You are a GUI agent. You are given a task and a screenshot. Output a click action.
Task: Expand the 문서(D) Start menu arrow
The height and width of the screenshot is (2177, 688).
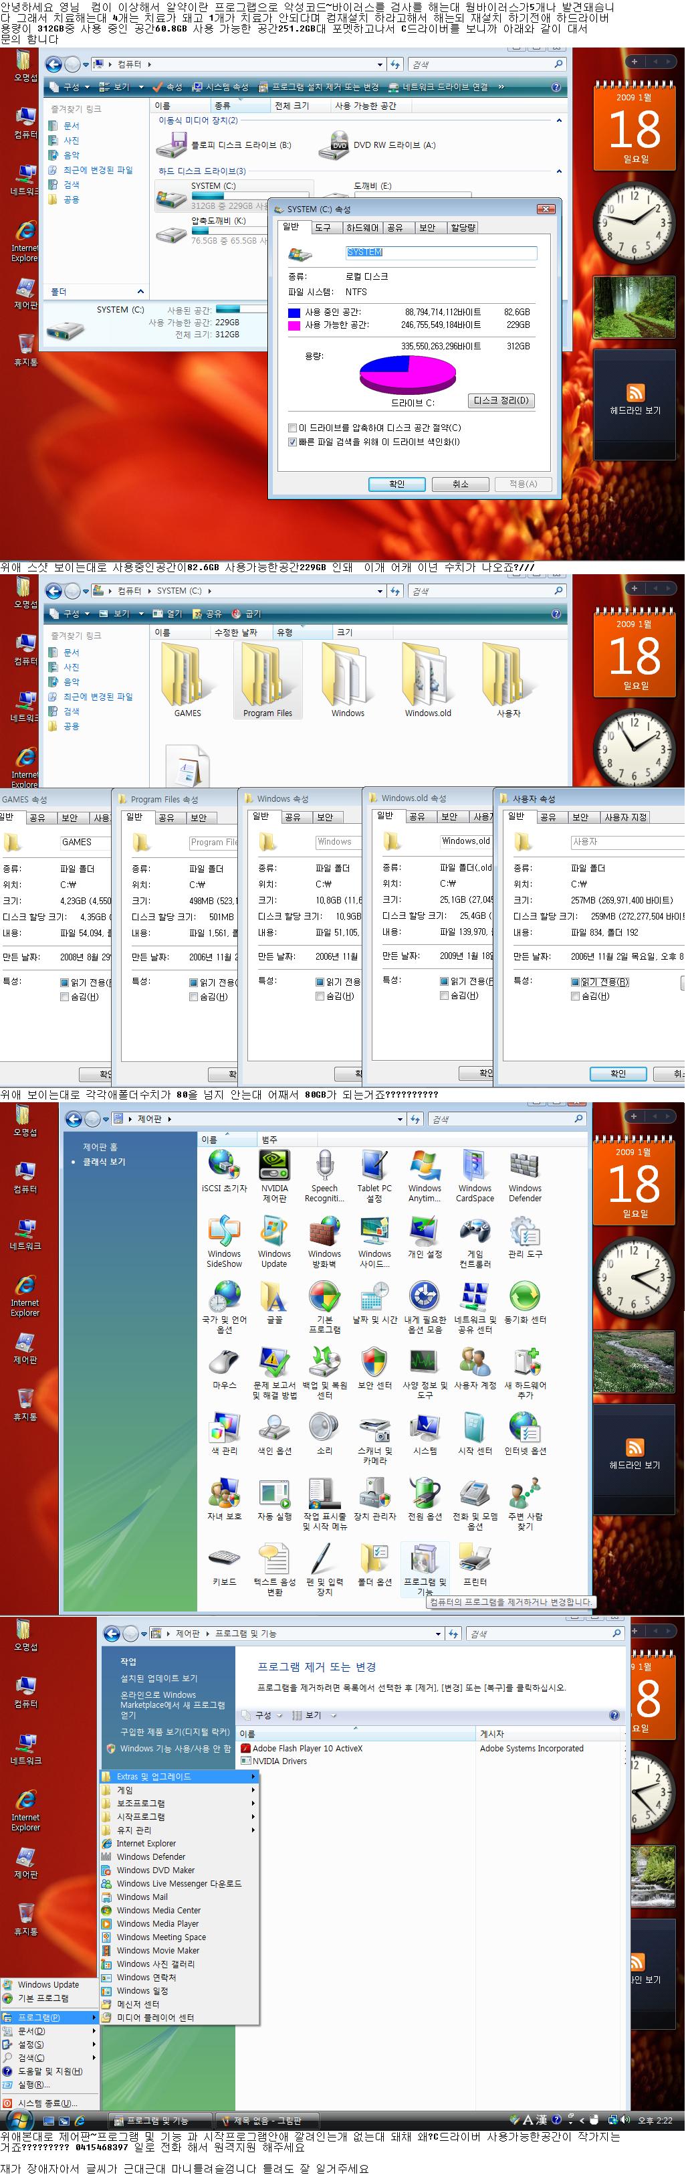tap(94, 2031)
